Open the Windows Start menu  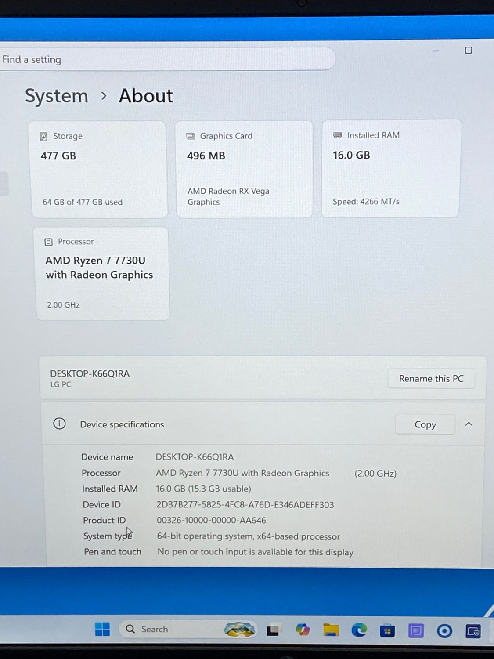102,629
